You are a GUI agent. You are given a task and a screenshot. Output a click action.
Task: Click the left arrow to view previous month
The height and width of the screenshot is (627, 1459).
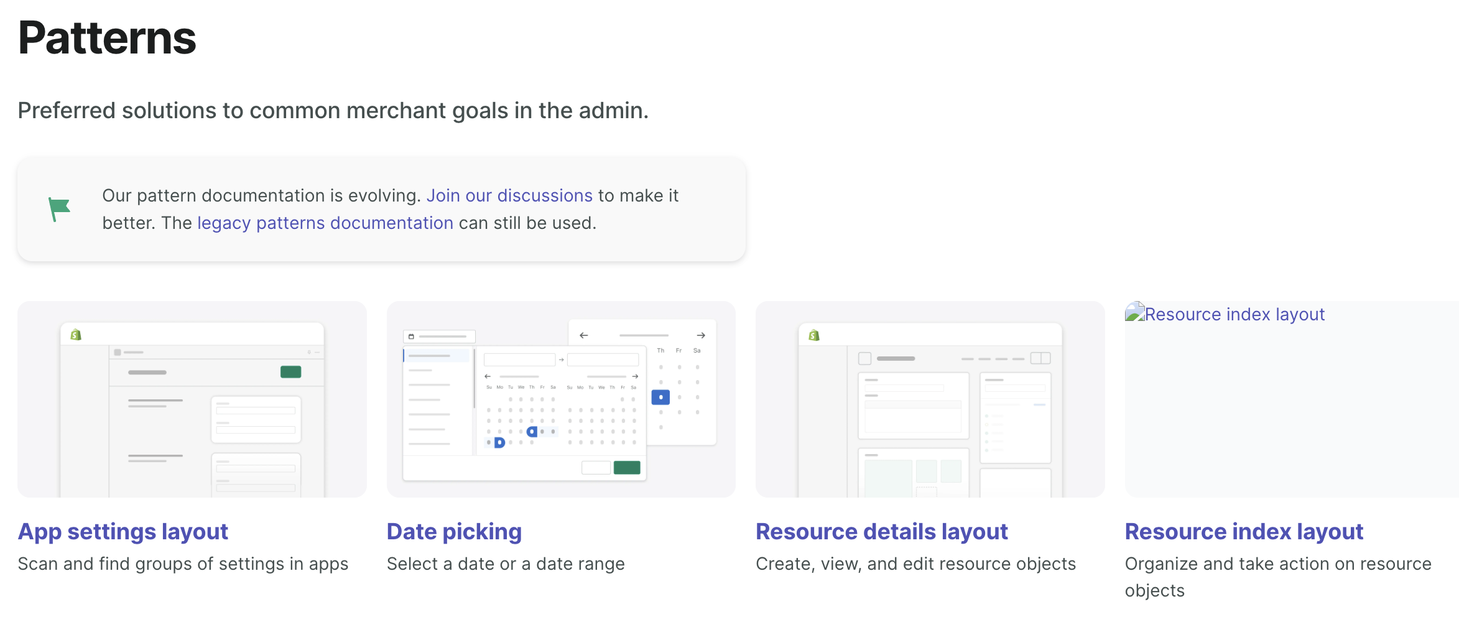pos(488,376)
